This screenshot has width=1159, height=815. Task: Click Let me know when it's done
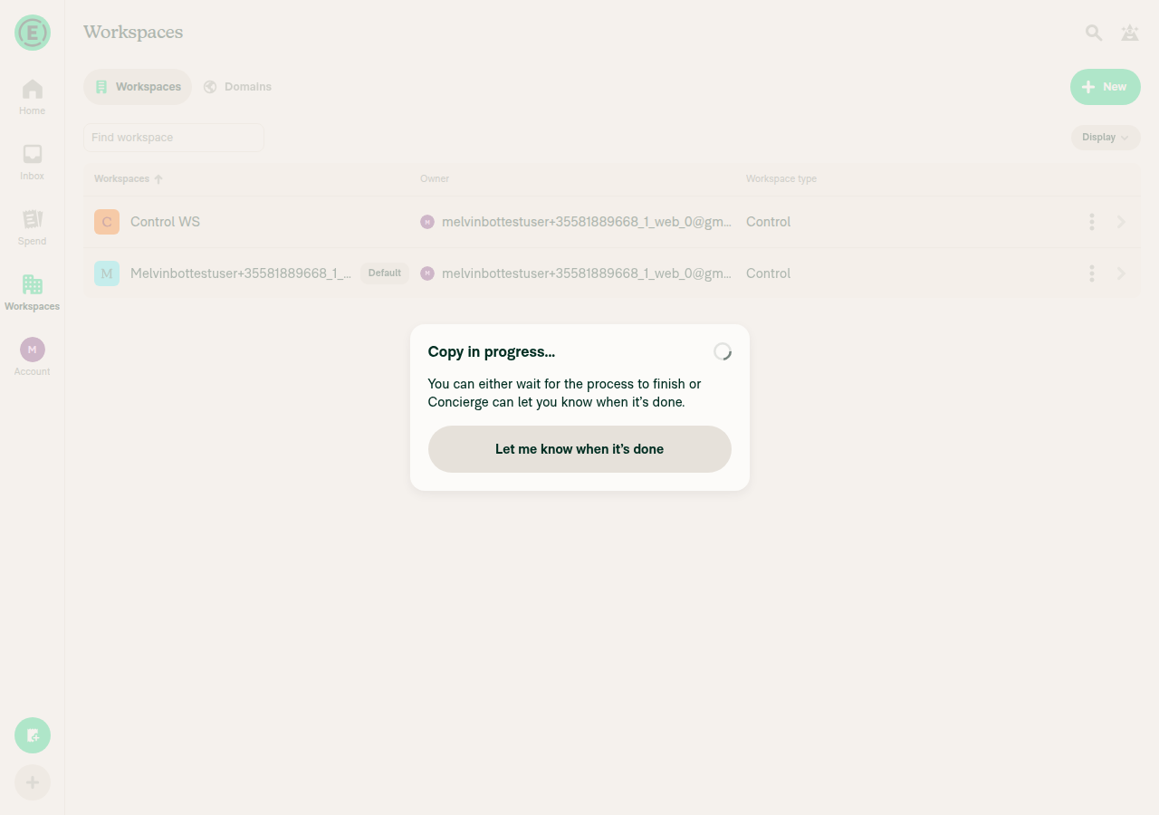[x=579, y=449]
